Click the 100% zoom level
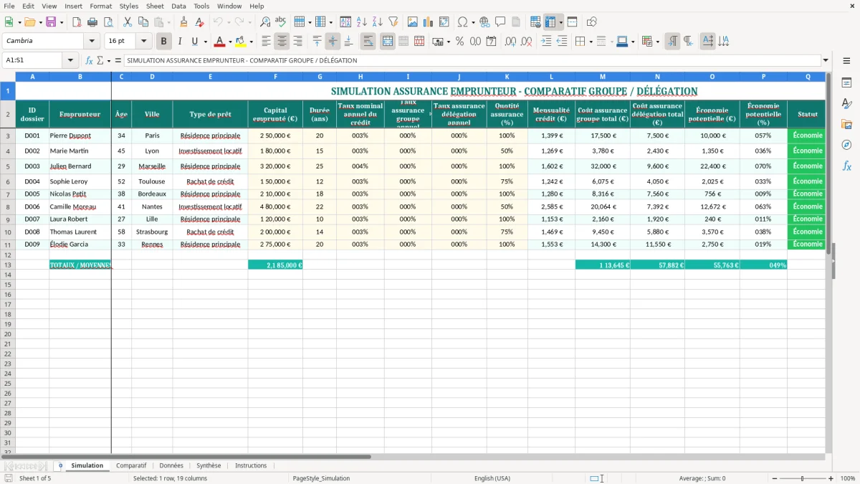Viewport: 860px width, 484px height. (847, 478)
